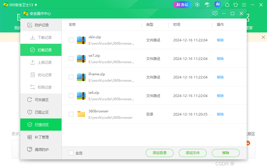Remove 360browser via its 移除 link
Image resolution: width=267 pixels, height=168 pixels.
click(x=220, y=114)
